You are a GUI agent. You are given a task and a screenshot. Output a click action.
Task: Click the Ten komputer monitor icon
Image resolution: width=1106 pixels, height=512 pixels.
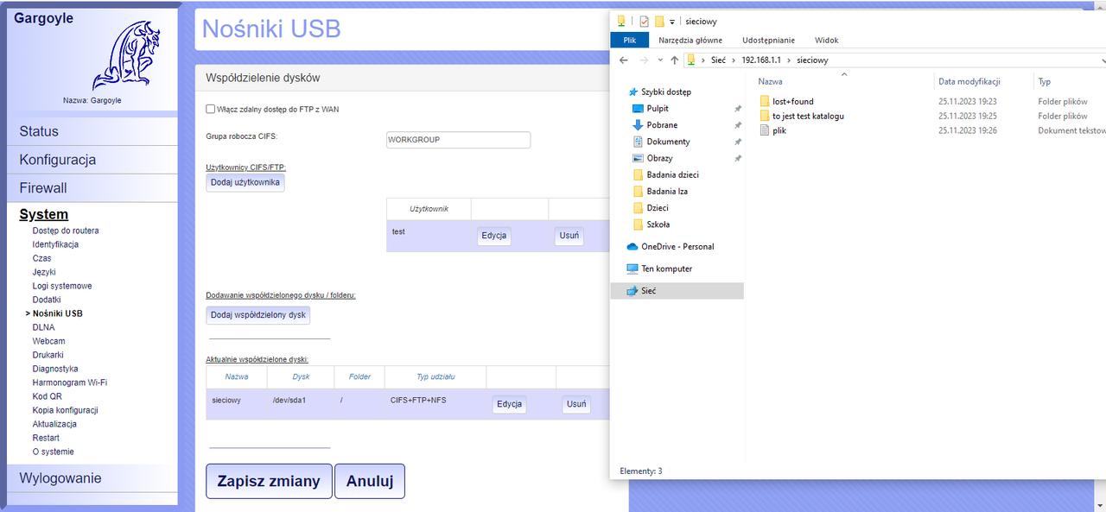pyautogui.click(x=632, y=269)
